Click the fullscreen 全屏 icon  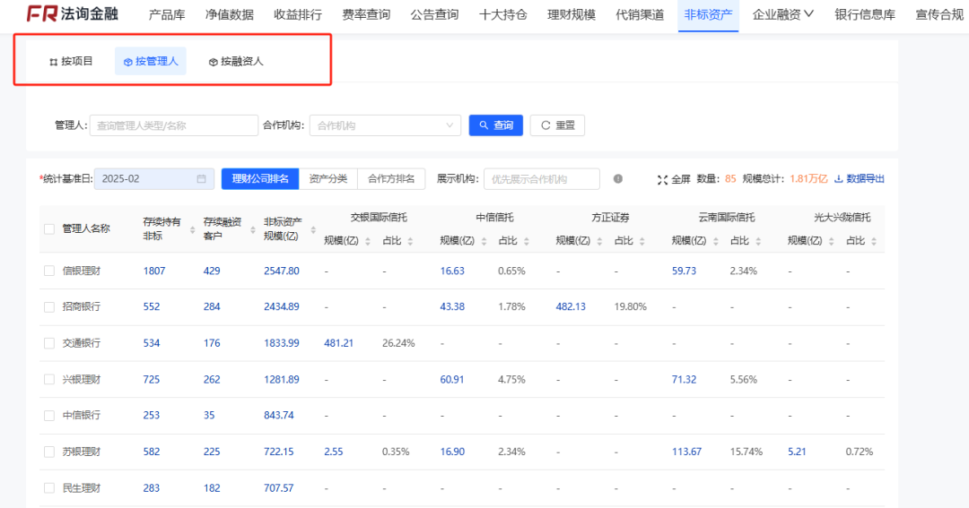coord(662,179)
